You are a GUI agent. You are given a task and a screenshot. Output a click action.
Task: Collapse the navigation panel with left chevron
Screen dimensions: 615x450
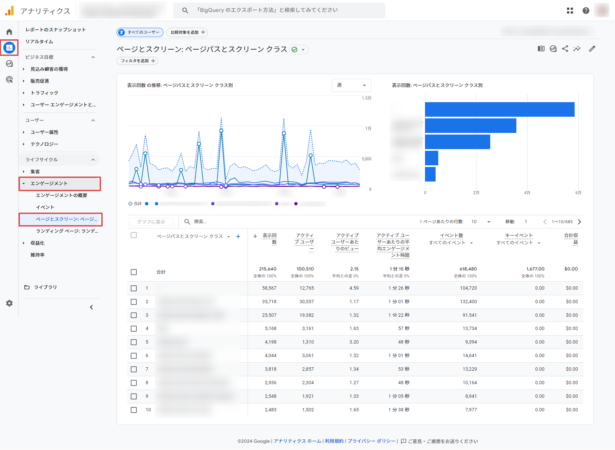click(91, 307)
